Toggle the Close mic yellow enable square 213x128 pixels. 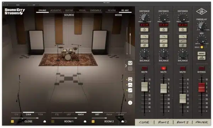pos(12,122)
